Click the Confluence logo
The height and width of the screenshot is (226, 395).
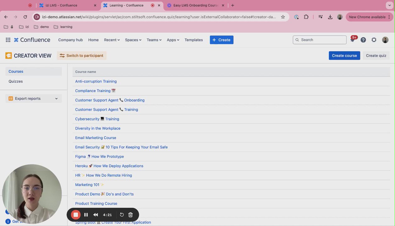pos(32,40)
